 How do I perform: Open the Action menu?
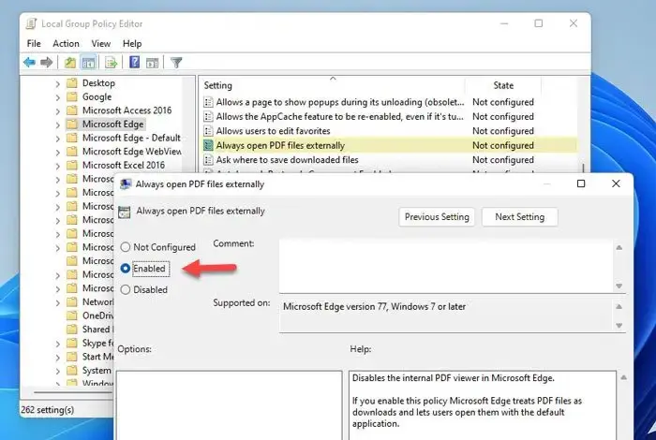(x=66, y=43)
